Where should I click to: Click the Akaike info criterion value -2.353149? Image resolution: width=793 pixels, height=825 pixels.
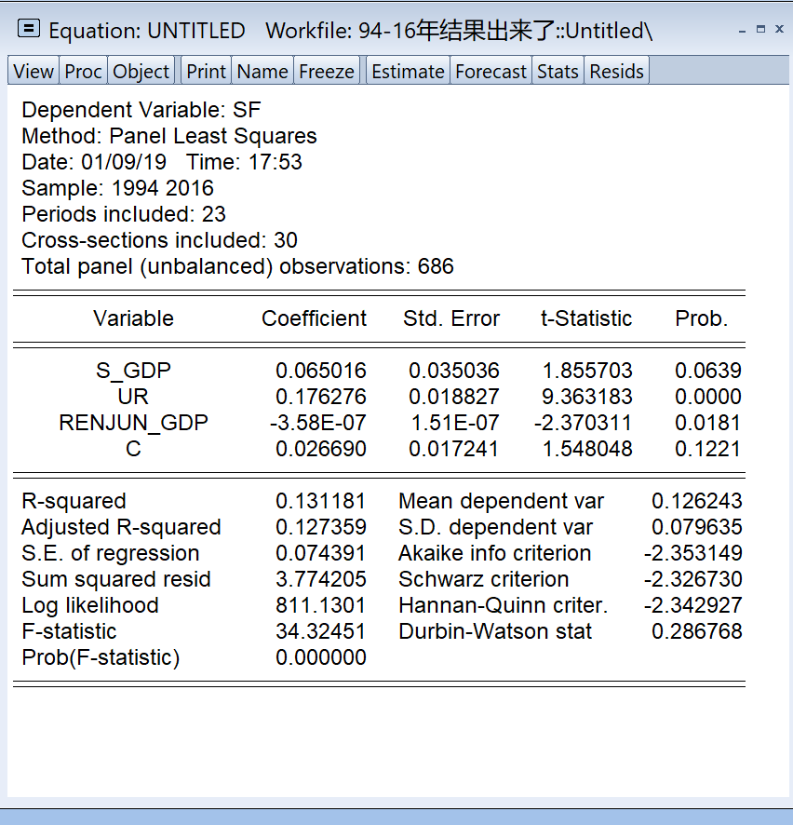coord(693,553)
